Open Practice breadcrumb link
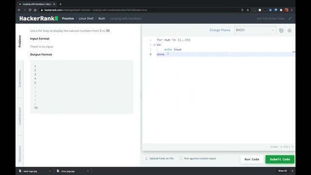This screenshot has height=175, width=311. (68, 18)
